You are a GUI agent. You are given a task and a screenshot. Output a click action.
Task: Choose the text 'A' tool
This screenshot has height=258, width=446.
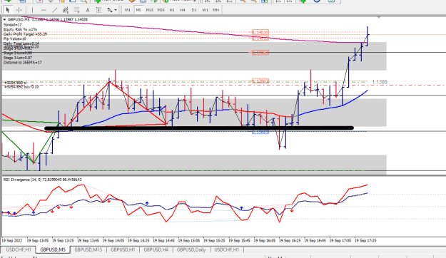[88, 10]
